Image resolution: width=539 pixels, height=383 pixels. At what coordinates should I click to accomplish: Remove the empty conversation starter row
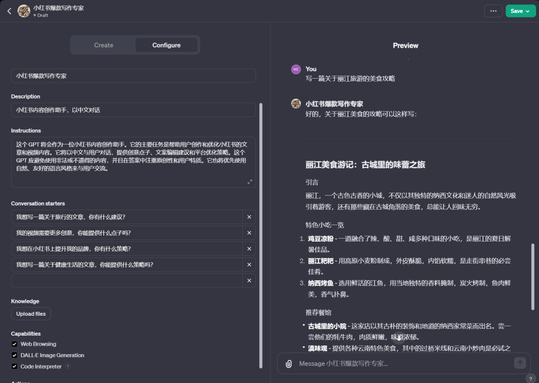249,280
